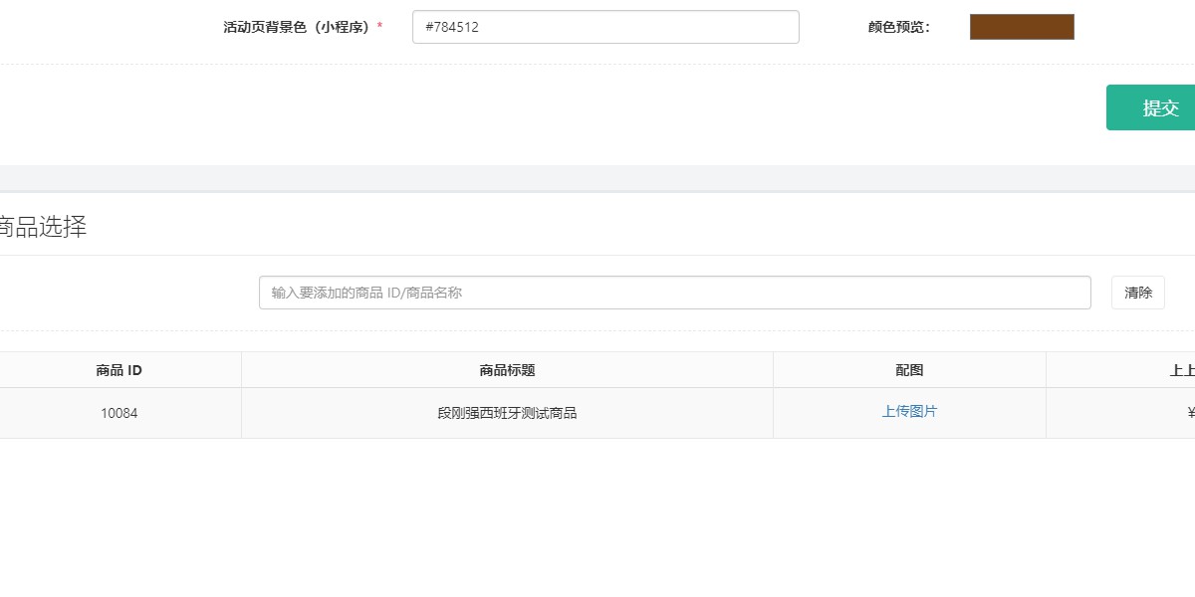Focus the product ID/name search field
This screenshot has height=597, width=1195.
click(675, 293)
